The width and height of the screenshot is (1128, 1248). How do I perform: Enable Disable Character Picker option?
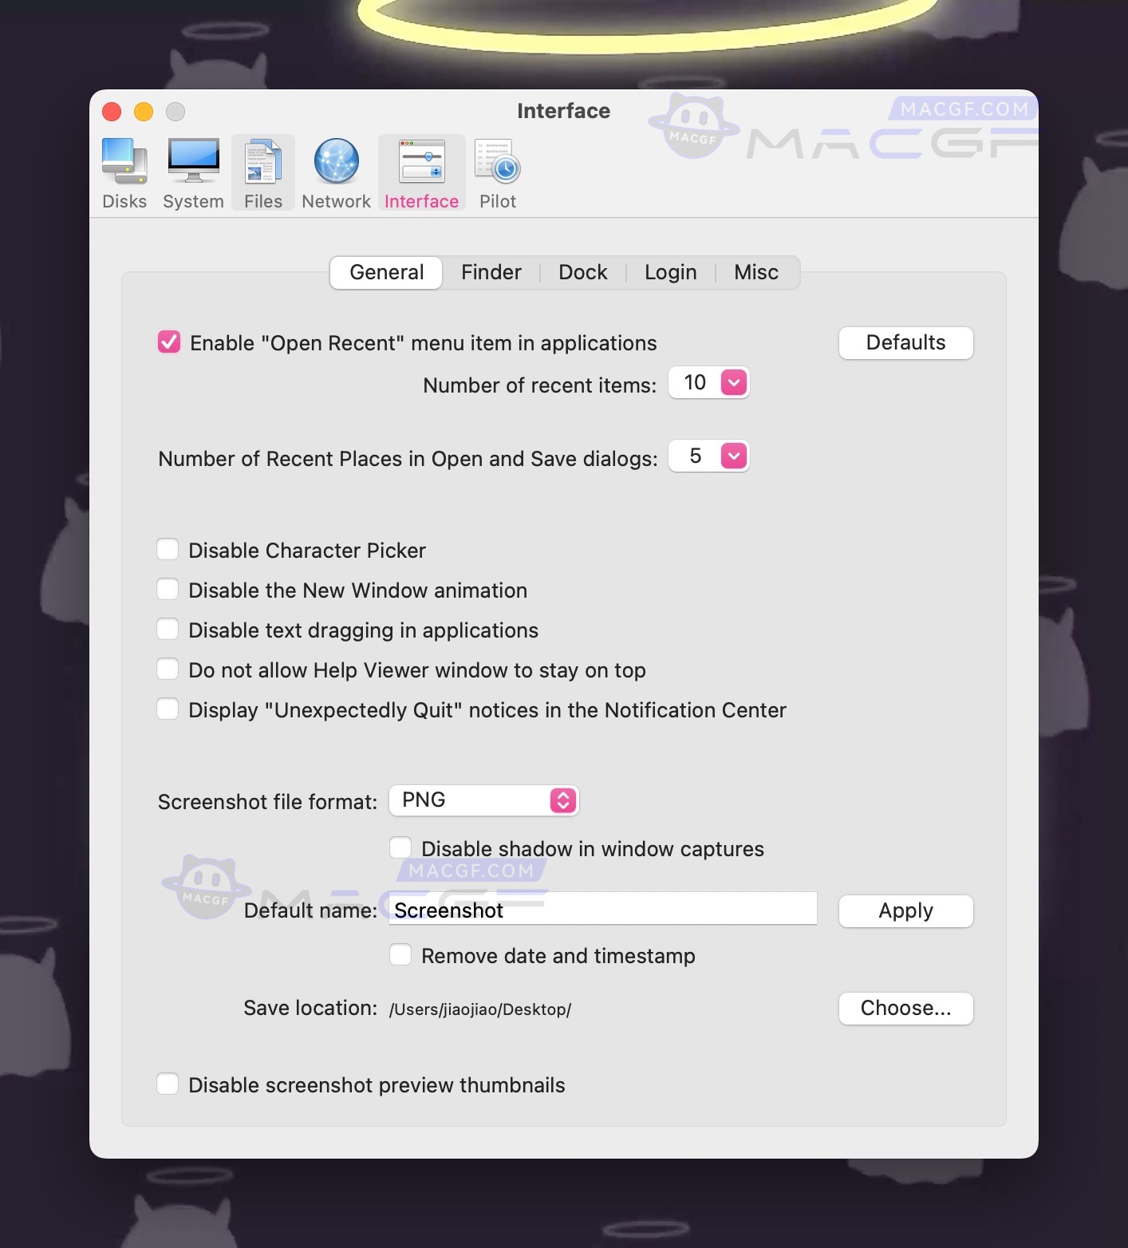pos(168,549)
